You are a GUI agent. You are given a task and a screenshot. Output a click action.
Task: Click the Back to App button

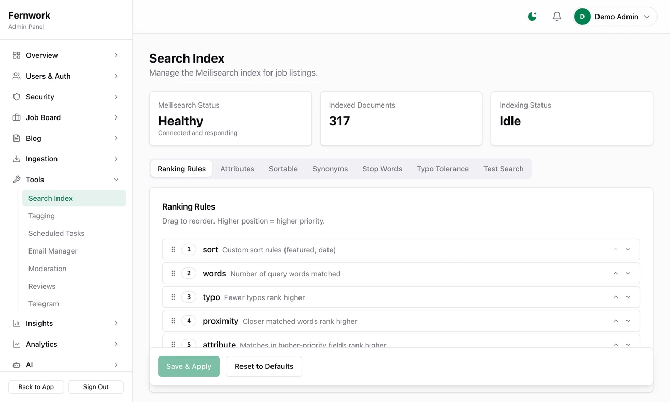(36, 387)
